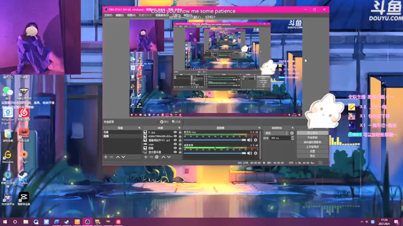Move the selected scene down
This screenshot has width=403, height=226.
pyautogui.click(x=123, y=157)
